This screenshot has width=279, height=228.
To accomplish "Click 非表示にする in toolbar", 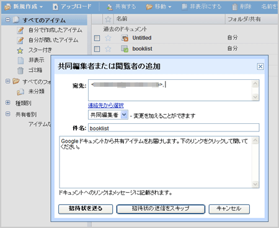I will (x=201, y=7).
